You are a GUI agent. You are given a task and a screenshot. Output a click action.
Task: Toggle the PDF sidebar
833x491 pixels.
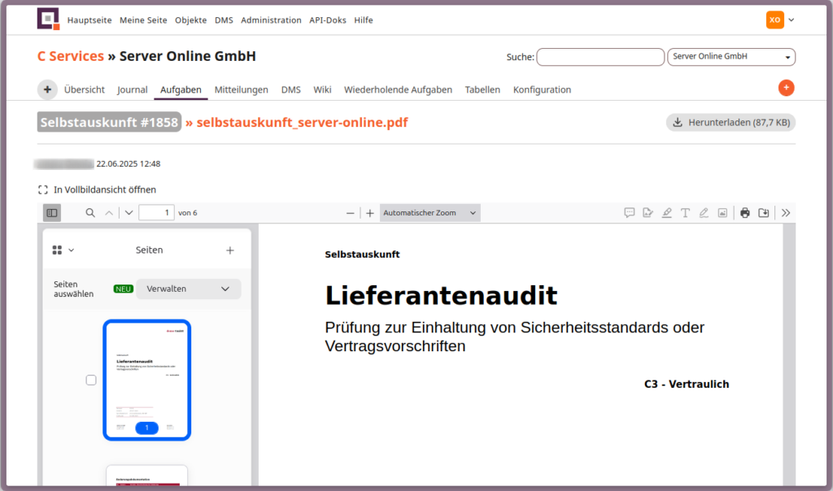(52, 213)
